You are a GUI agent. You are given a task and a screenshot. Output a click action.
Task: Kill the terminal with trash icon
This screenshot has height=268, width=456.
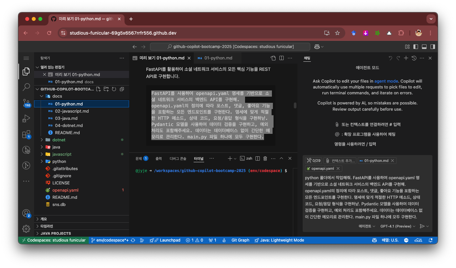(265, 158)
